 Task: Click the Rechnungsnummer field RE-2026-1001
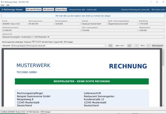coord(41,24)
